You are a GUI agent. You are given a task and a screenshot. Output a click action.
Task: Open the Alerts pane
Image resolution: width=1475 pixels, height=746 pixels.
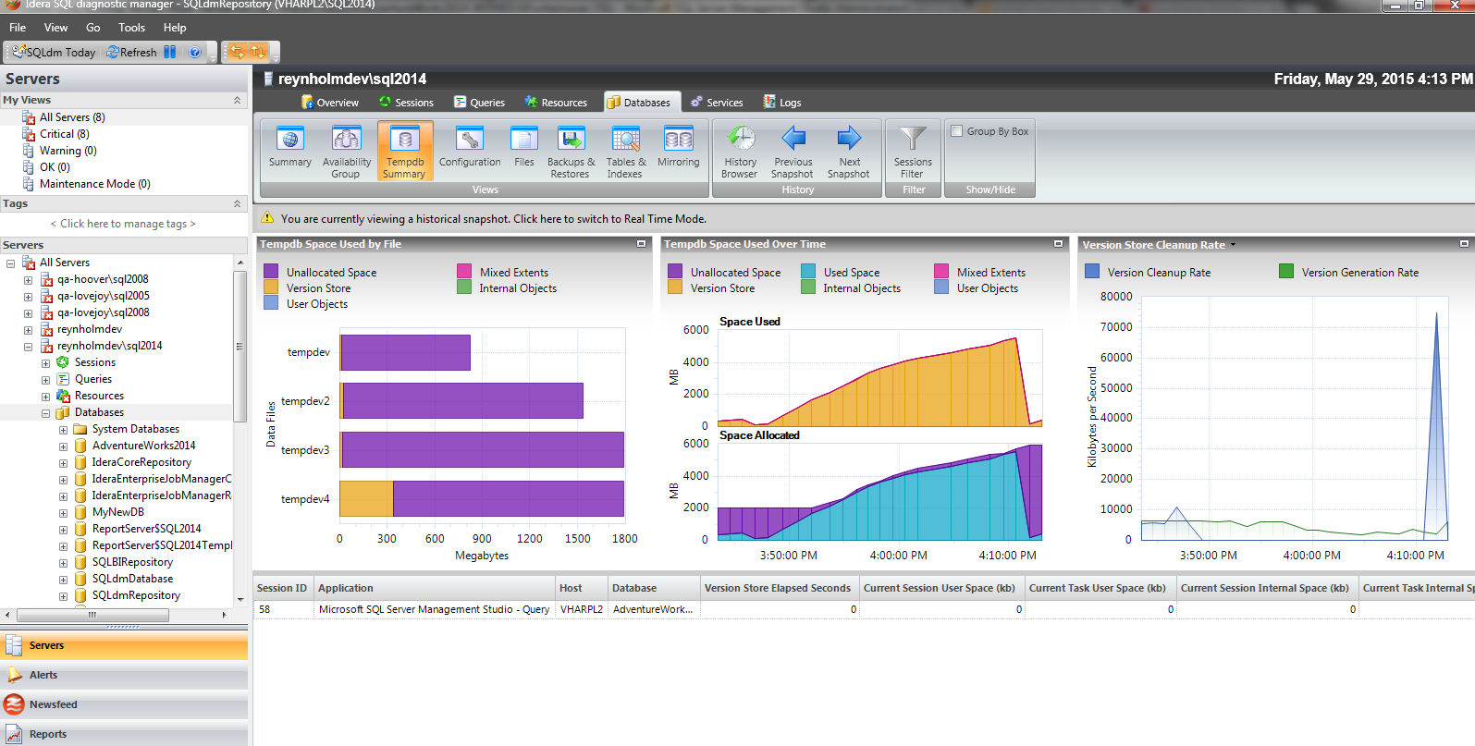coord(124,675)
